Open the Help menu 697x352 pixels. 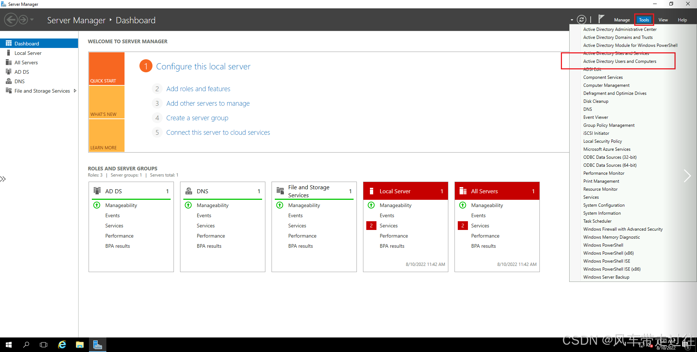coord(682,20)
